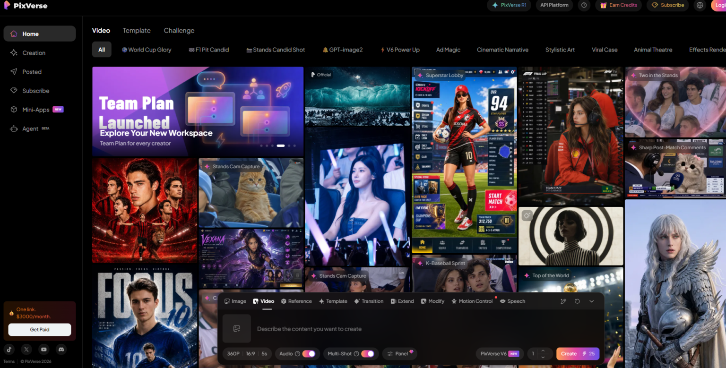The height and width of the screenshot is (368, 726).
Task: Select Motion Control mode in creation panel
Action: [x=472, y=301]
